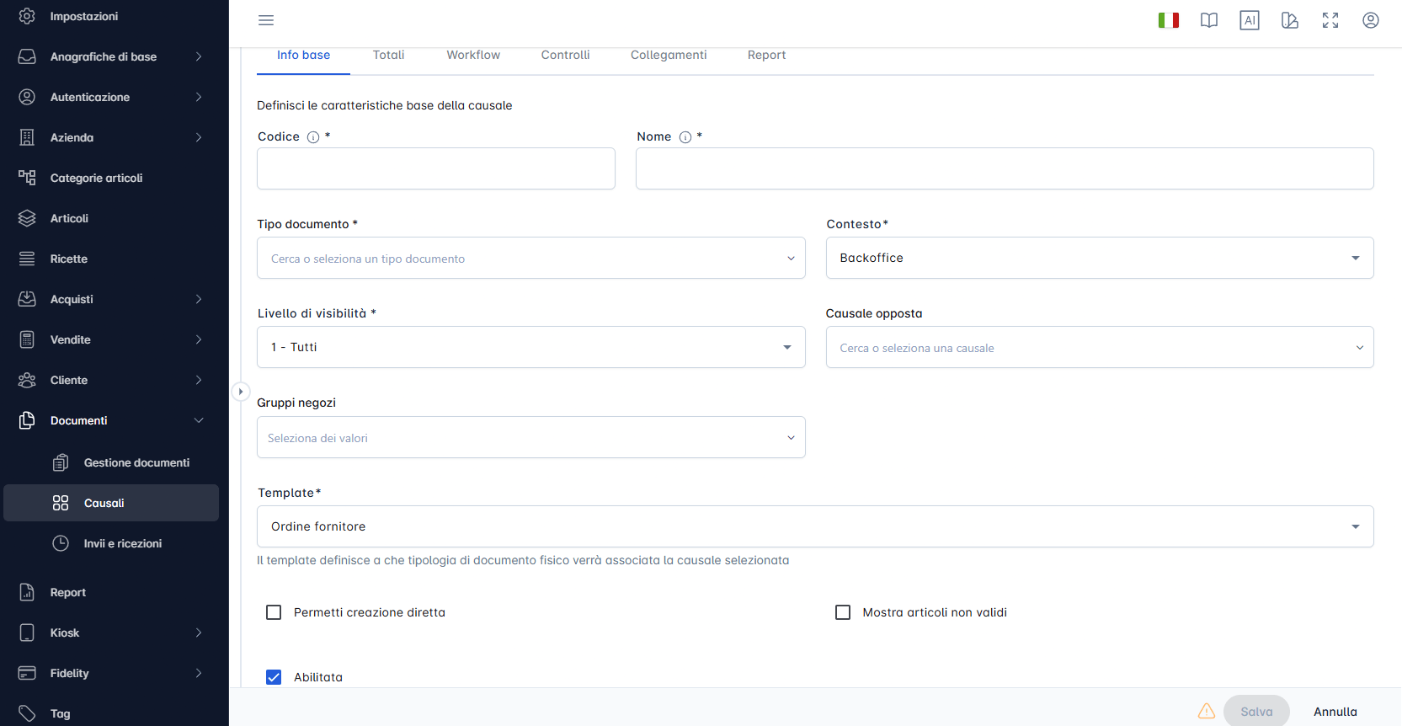Click the Acquisti inbox icon
Image resolution: width=1402 pixels, height=726 pixels.
click(27, 299)
